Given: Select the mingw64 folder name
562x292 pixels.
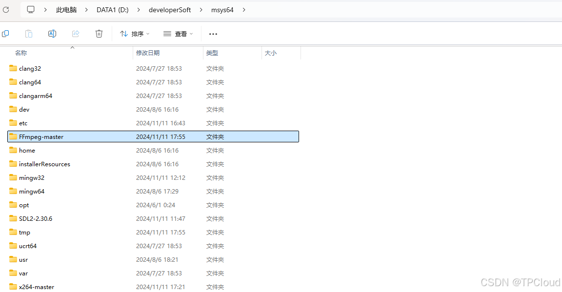Looking at the screenshot, I should tap(32, 191).
